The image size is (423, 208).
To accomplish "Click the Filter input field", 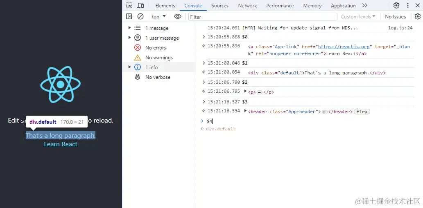I will pyautogui.click(x=262, y=17).
